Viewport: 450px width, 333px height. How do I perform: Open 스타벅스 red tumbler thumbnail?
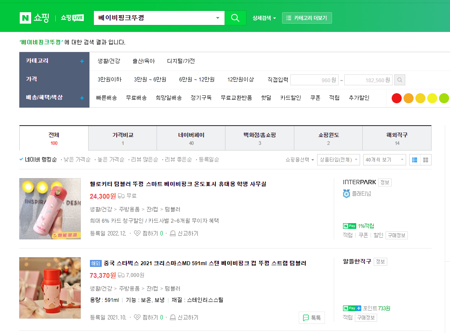point(50,288)
